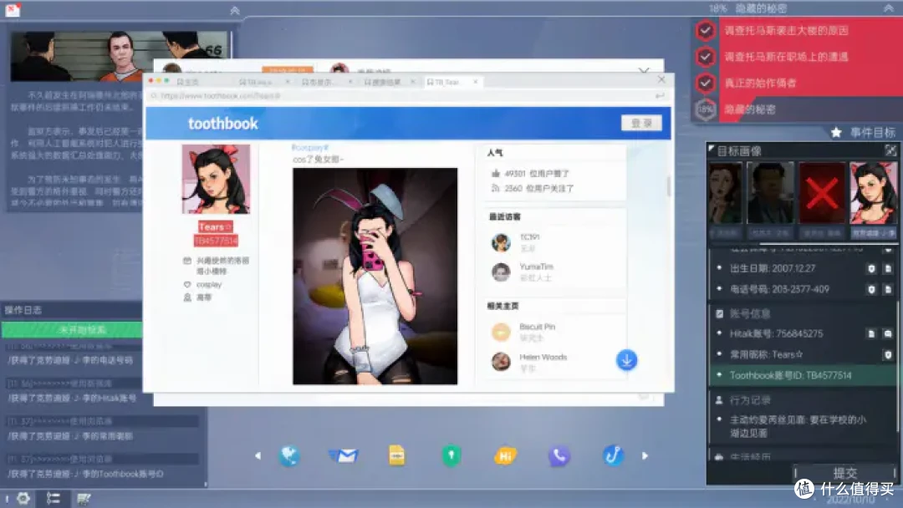903x508 pixels.
Task: Open Biscuit Pin related page link
Action: click(x=538, y=327)
